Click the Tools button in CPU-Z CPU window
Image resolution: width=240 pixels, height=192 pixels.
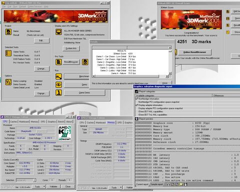point(37,186)
